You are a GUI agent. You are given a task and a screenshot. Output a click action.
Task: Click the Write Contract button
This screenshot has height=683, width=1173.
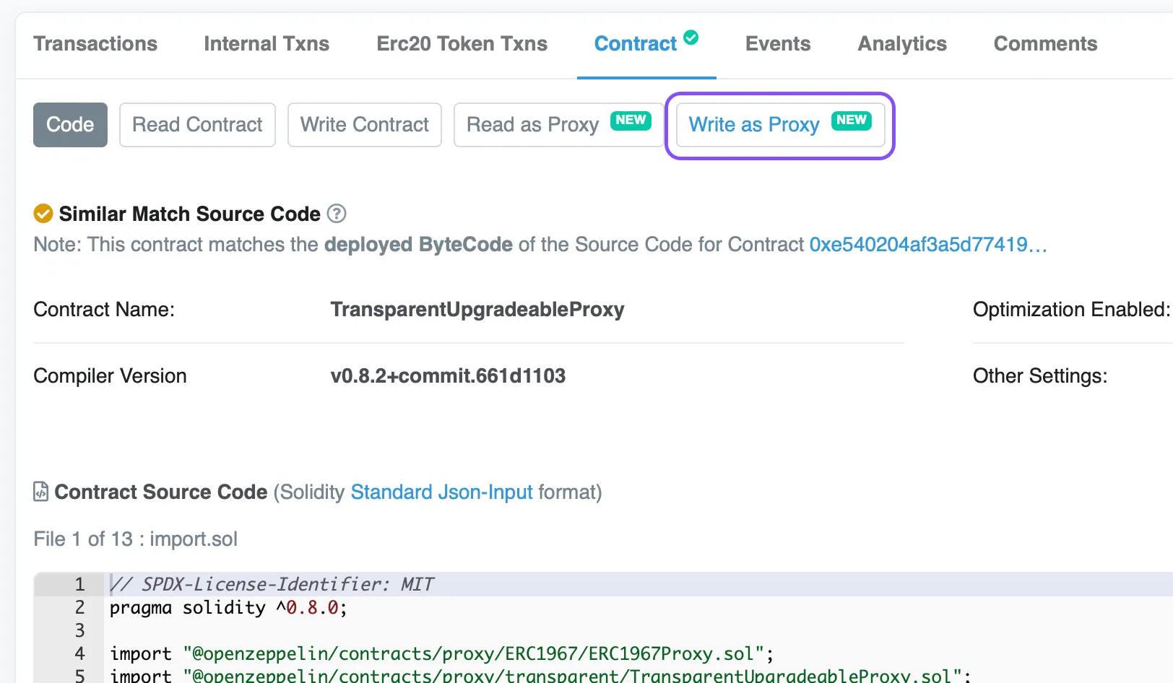(x=364, y=125)
